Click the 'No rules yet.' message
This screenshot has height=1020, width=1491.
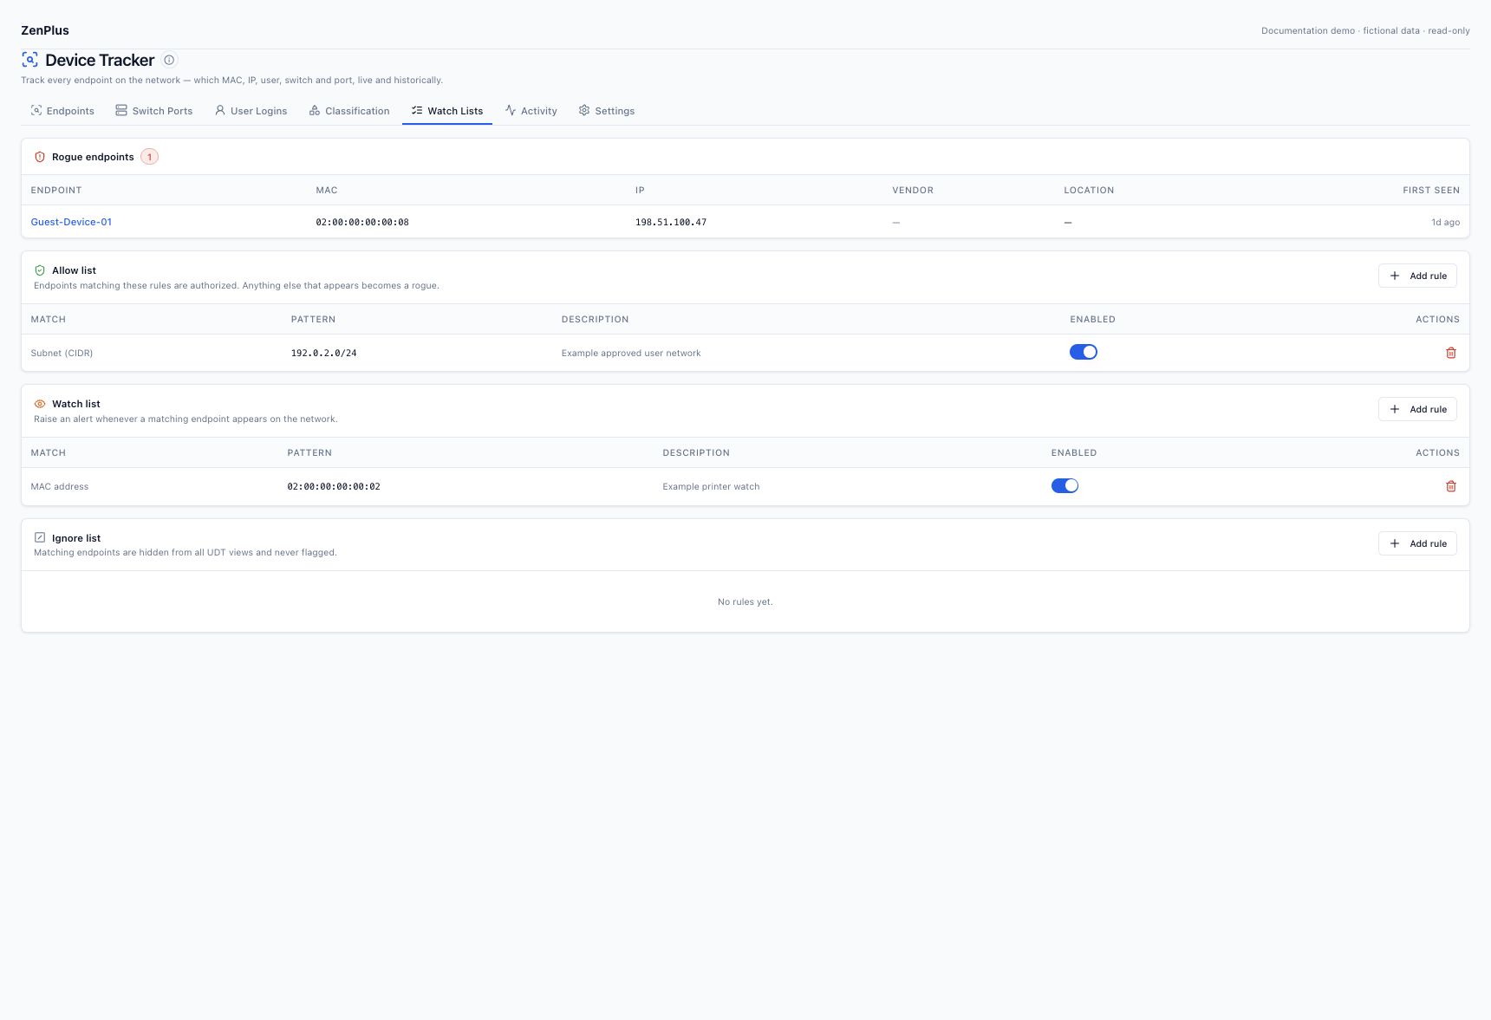pos(745,601)
